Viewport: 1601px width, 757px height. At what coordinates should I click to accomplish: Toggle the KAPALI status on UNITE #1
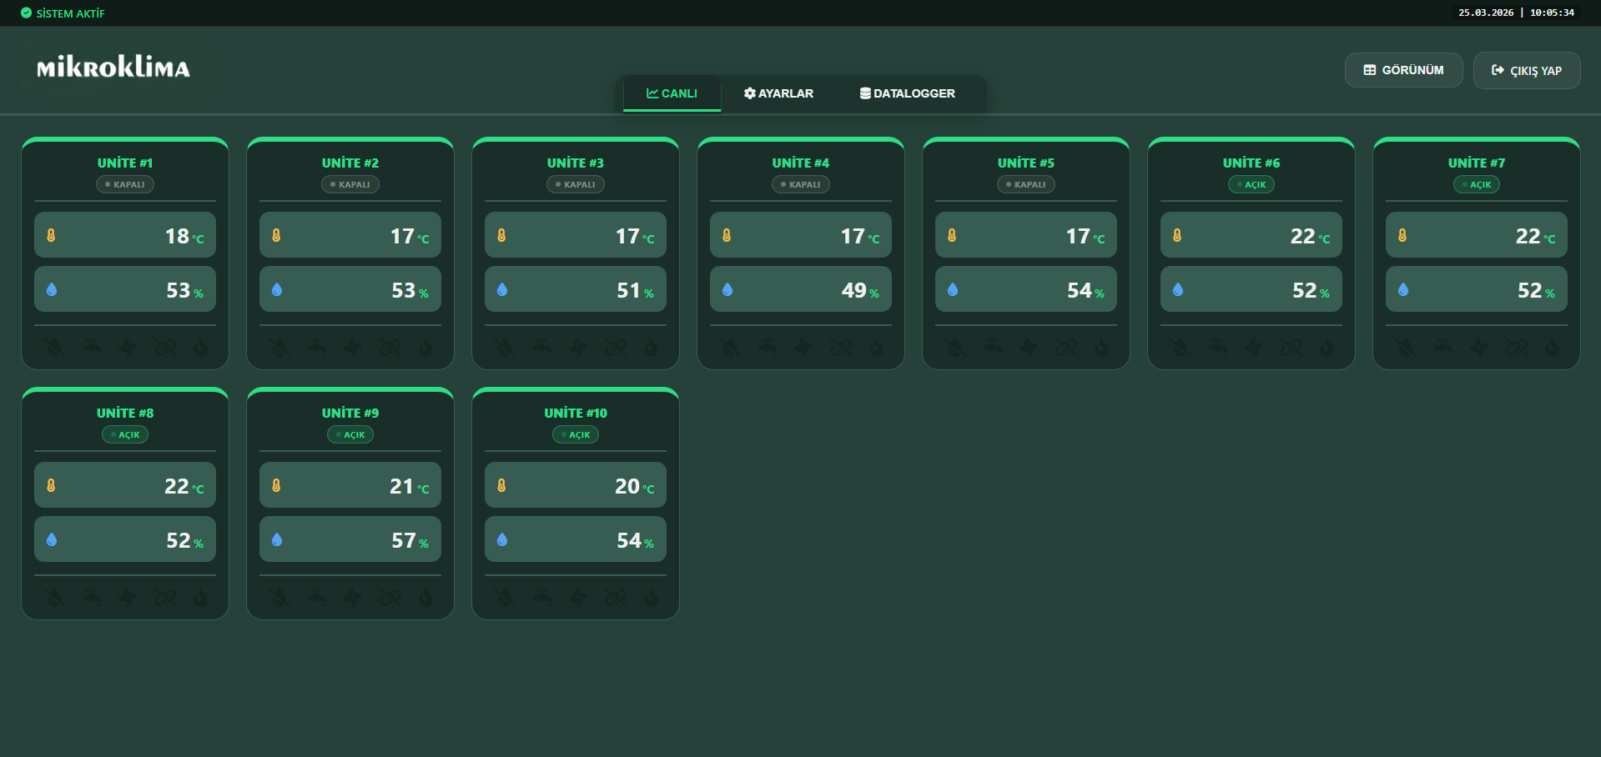pyautogui.click(x=124, y=184)
